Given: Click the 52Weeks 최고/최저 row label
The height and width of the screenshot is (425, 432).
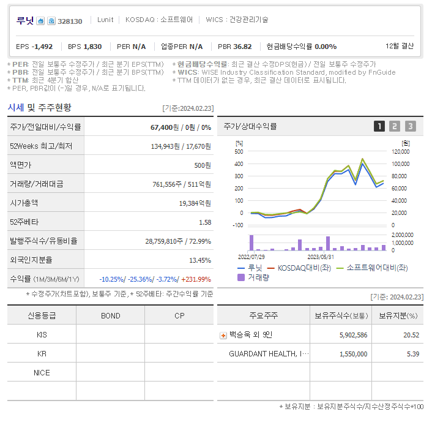Looking at the screenshot, I should pos(41,146).
